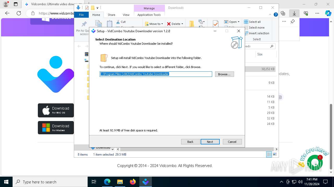The image size is (334, 187).
Task: Click the taskbar search box
Action: 50,182
